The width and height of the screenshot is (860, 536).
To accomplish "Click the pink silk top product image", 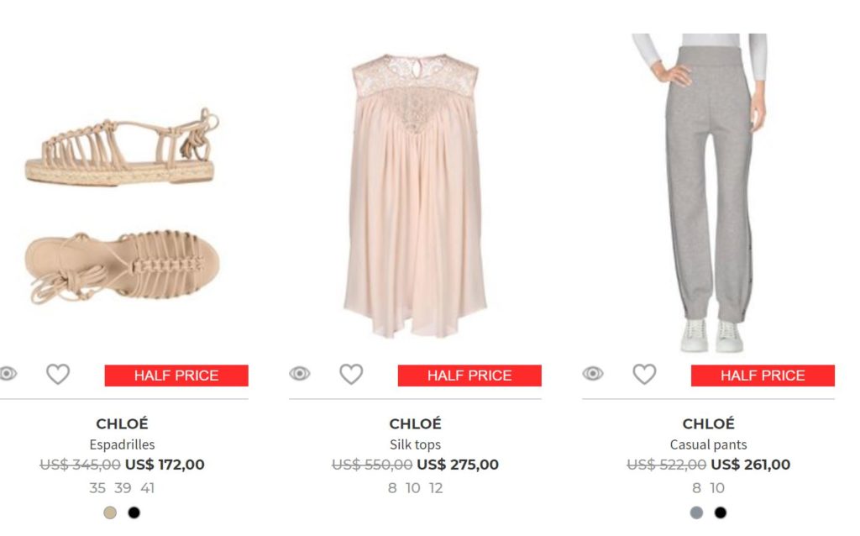I will [x=415, y=193].
